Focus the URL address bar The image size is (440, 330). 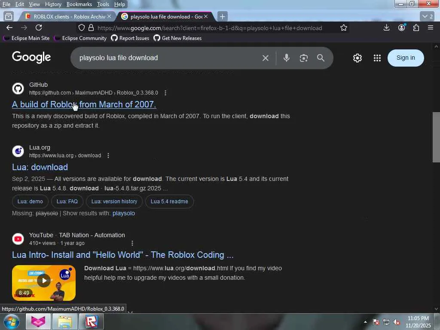pyautogui.click(x=211, y=28)
